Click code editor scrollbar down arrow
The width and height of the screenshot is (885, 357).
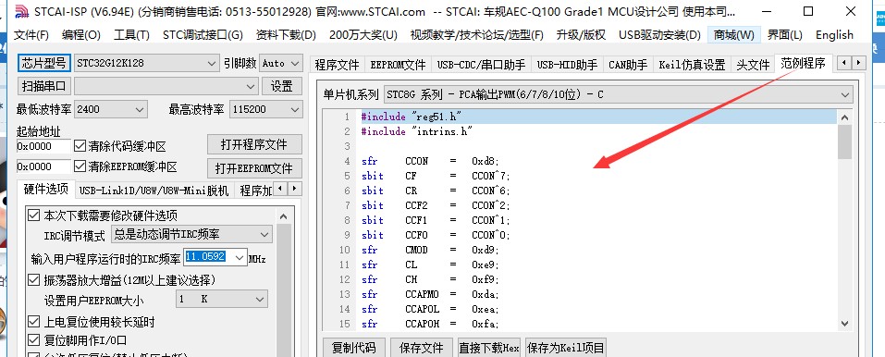tap(844, 323)
